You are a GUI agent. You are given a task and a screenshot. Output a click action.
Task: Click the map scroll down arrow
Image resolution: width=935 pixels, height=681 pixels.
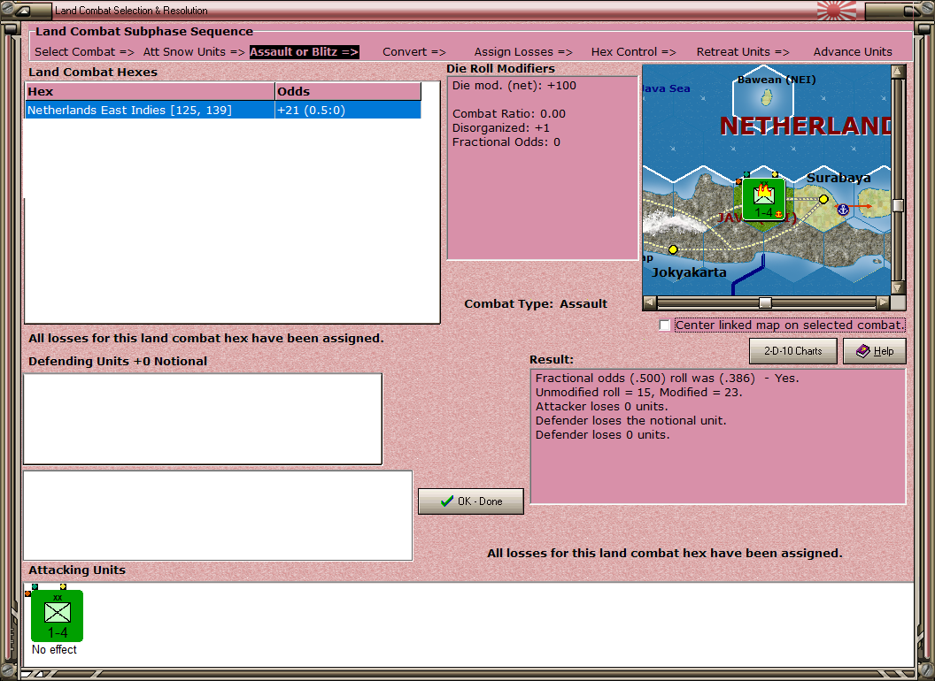pyautogui.click(x=898, y=287)
